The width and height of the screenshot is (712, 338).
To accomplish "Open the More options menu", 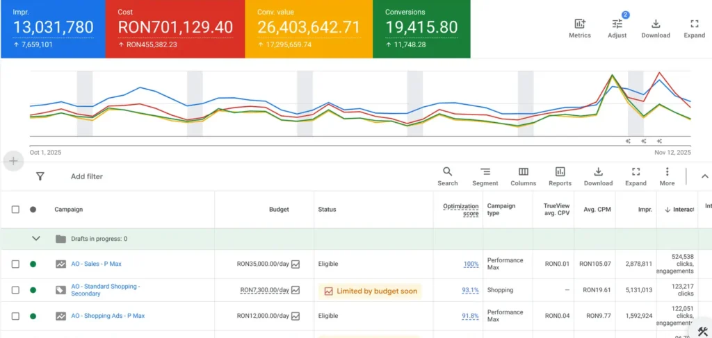I will click(667, 172).
